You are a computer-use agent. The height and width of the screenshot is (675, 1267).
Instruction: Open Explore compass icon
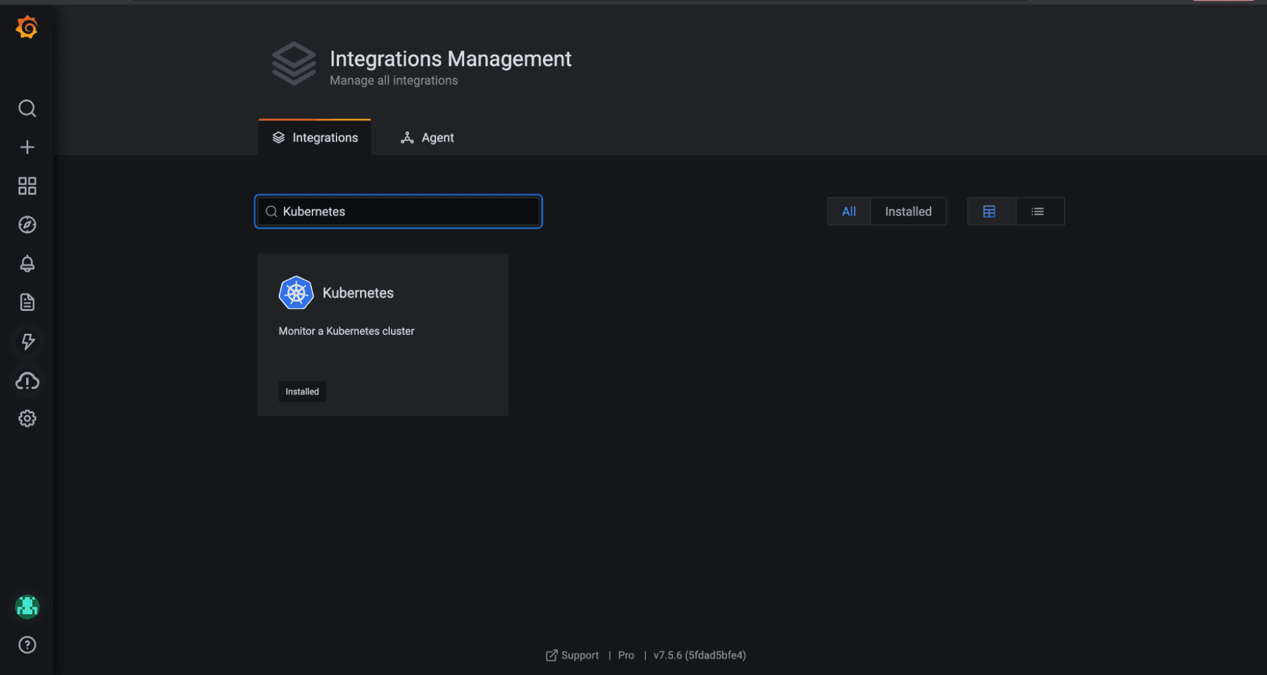[27, 225]
